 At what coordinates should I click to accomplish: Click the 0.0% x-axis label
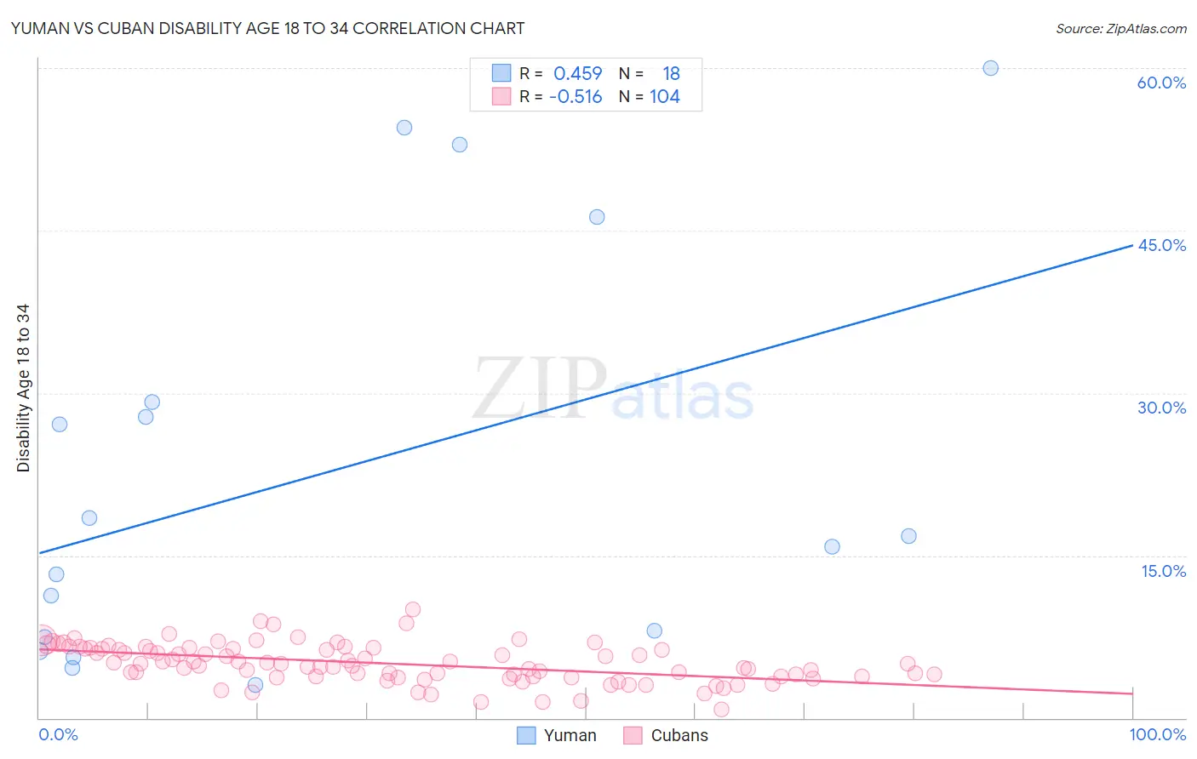58,734
